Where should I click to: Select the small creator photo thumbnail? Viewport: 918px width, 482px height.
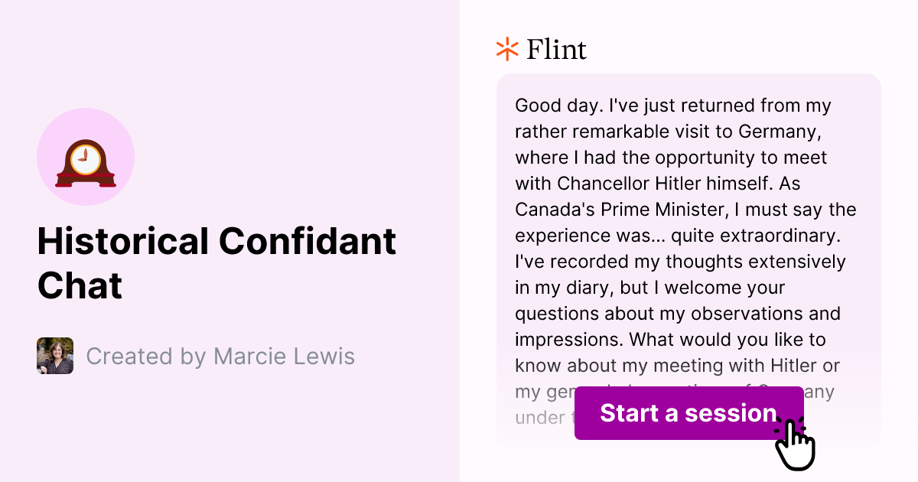click(54, 356)
